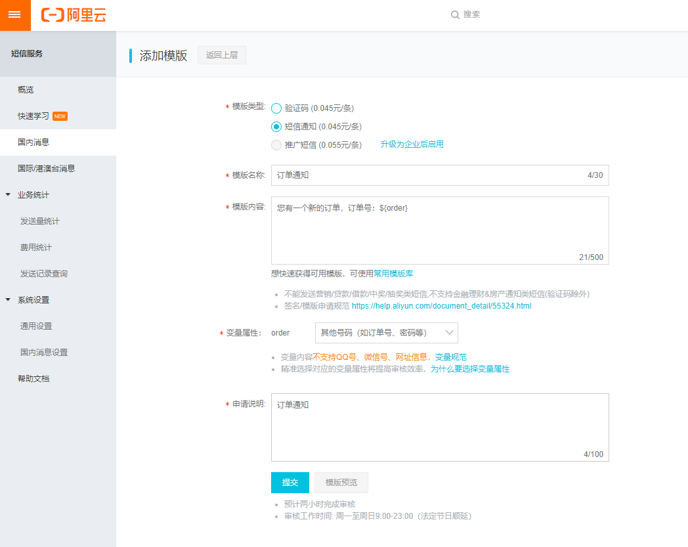Image resolution: width=688 pixels, height=547 pixels.
Task: Click the 提交 submit button
Action: 290,483
